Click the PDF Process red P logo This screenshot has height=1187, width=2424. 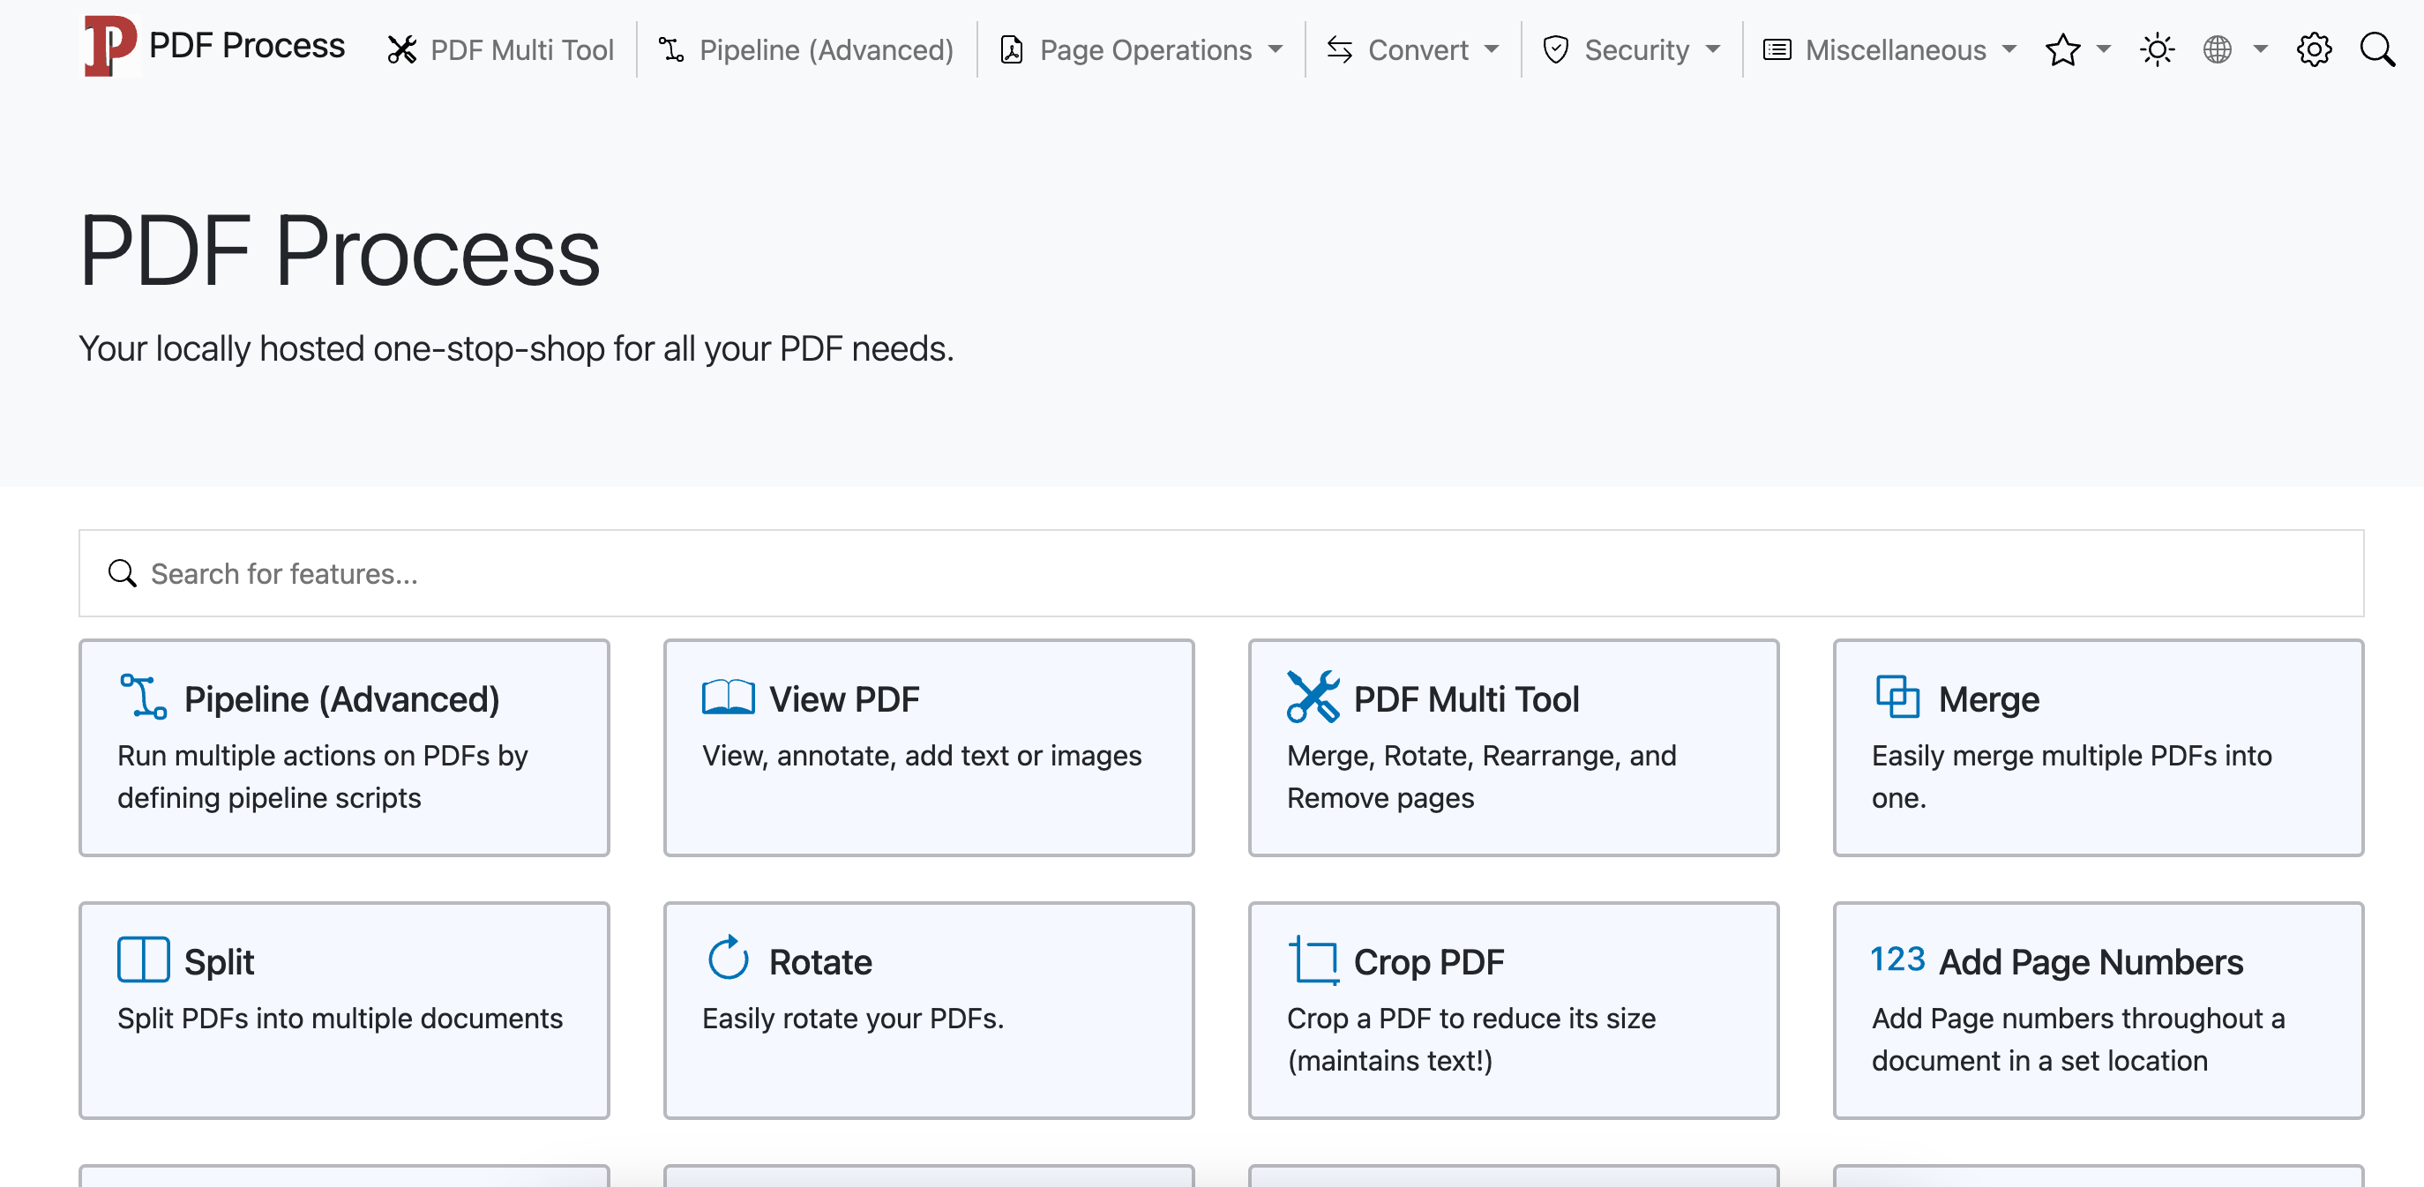point(110,46)
